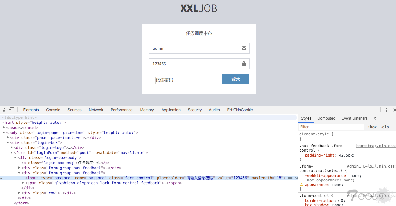Click the inspect element picker icon
This screenshot has height=206, width=396.
coord(3,110)
